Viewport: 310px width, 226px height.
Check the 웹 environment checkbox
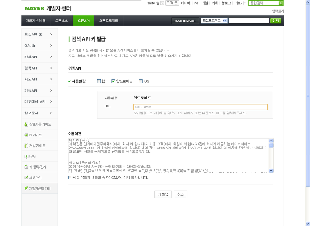click(x=99, y=81)
